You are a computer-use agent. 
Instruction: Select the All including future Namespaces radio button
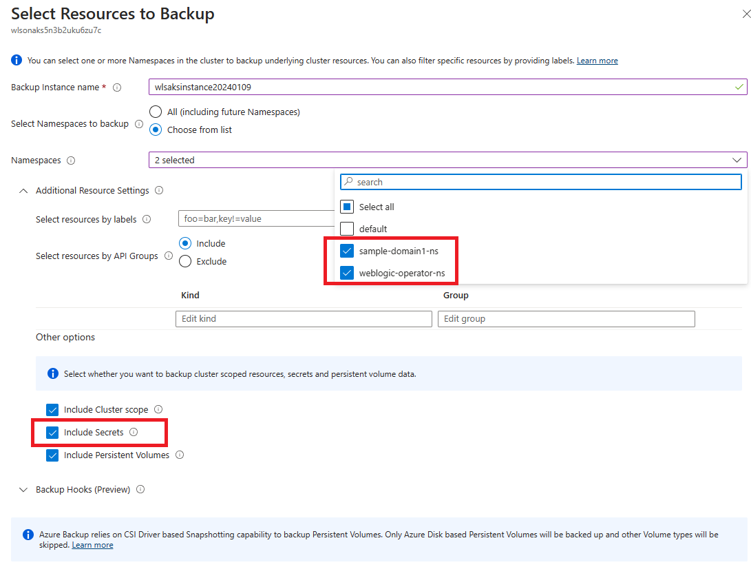pos(156,111)
